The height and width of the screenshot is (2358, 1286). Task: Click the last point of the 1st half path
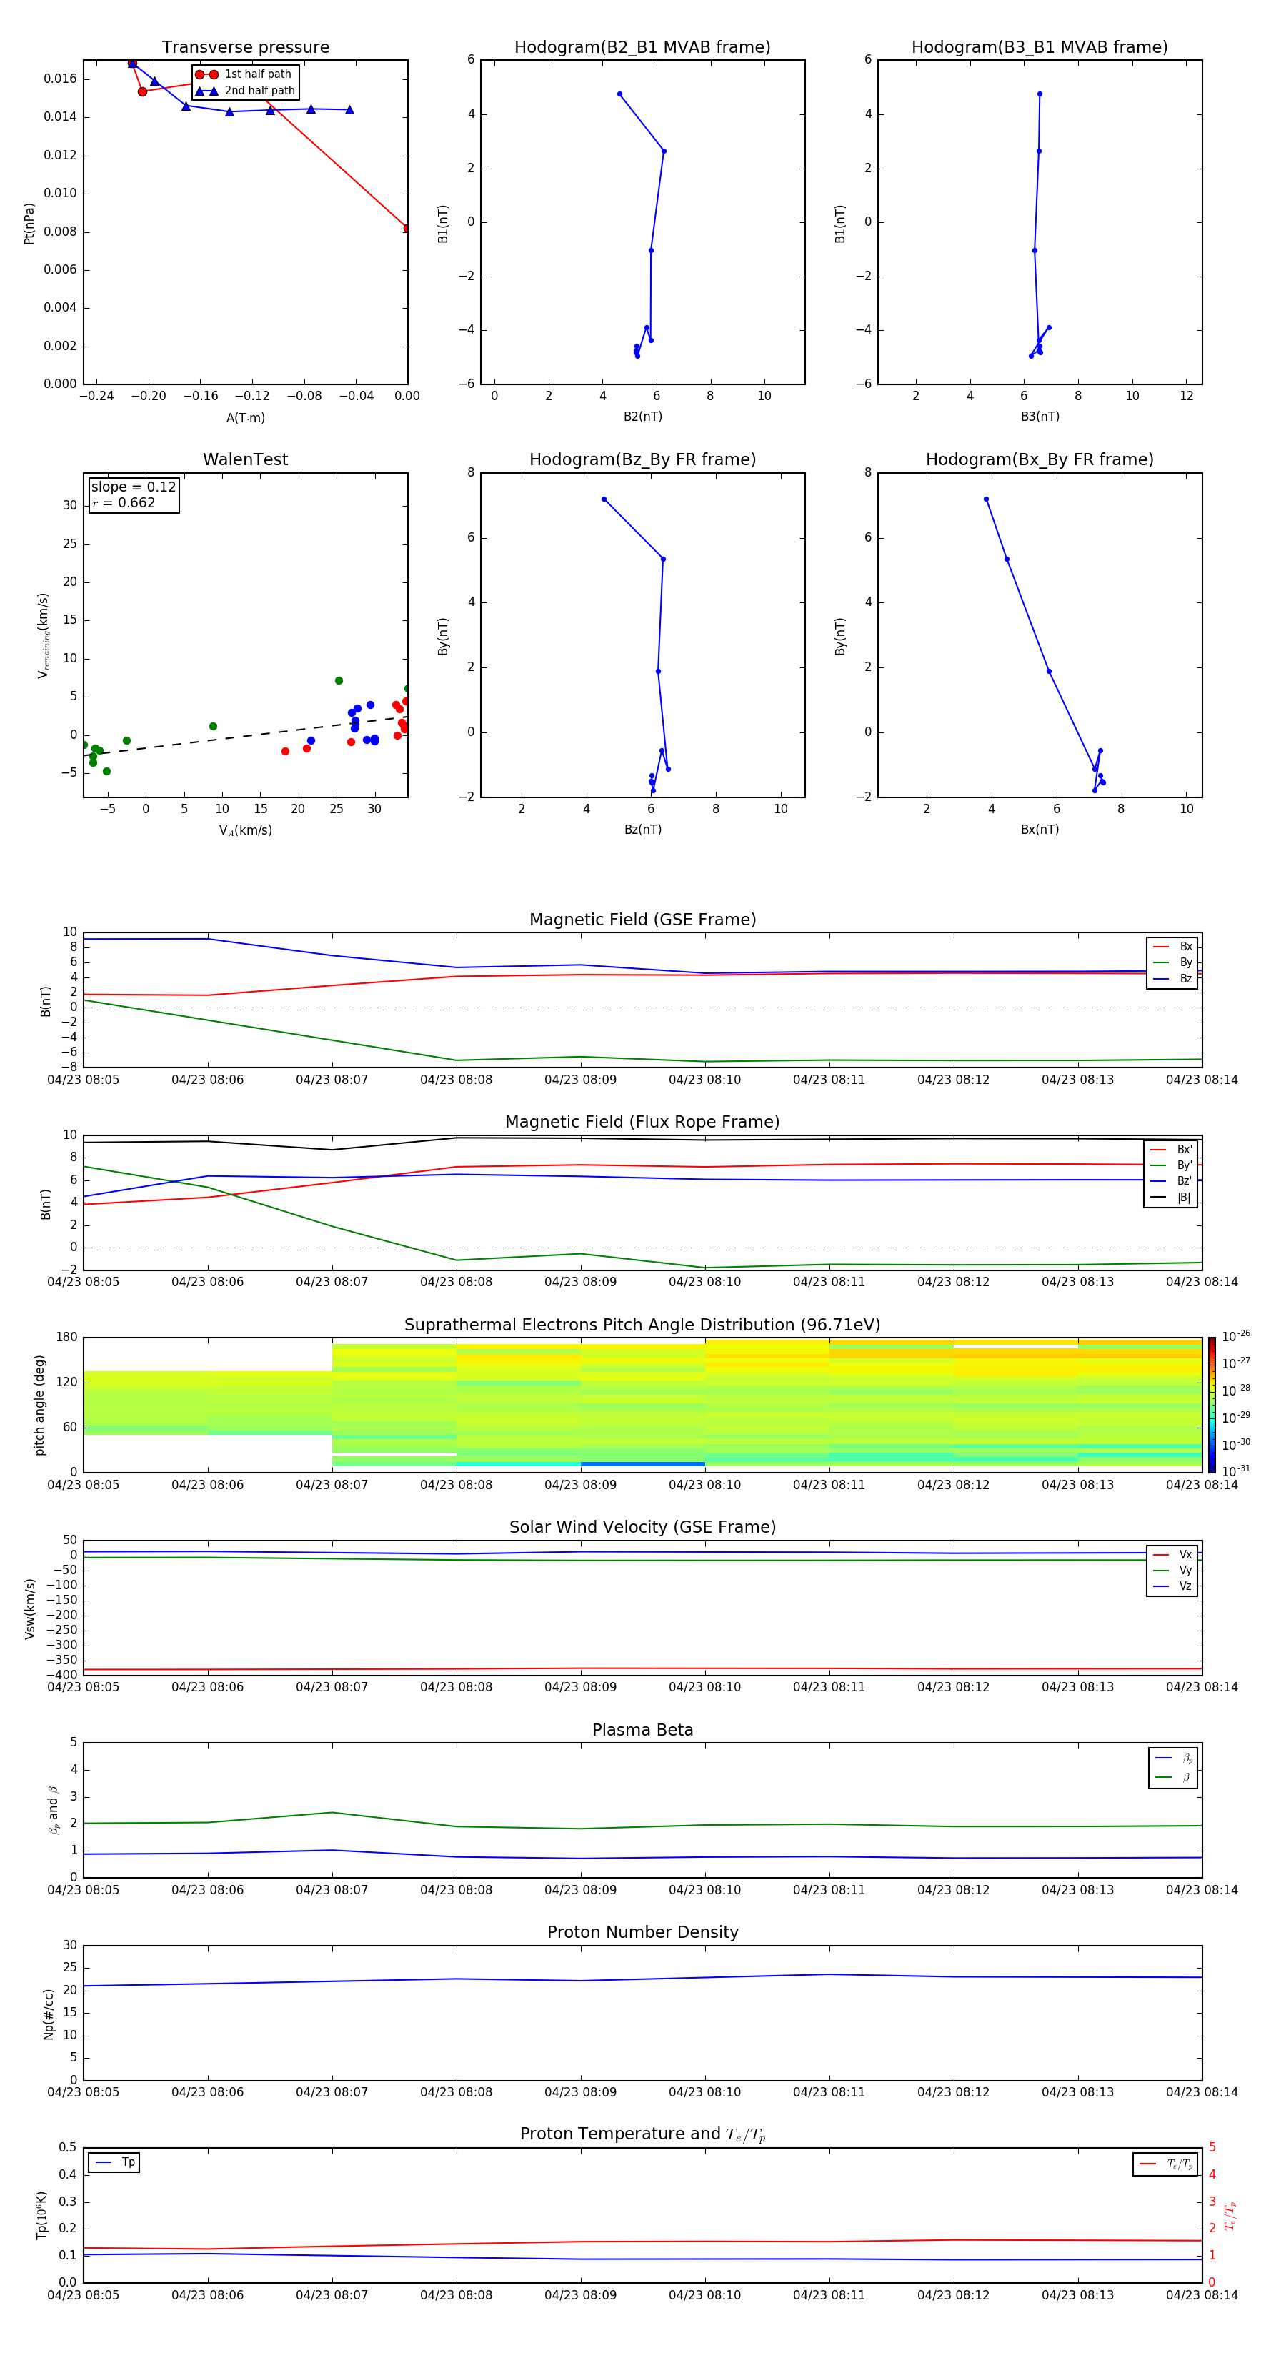pos(407,228)
